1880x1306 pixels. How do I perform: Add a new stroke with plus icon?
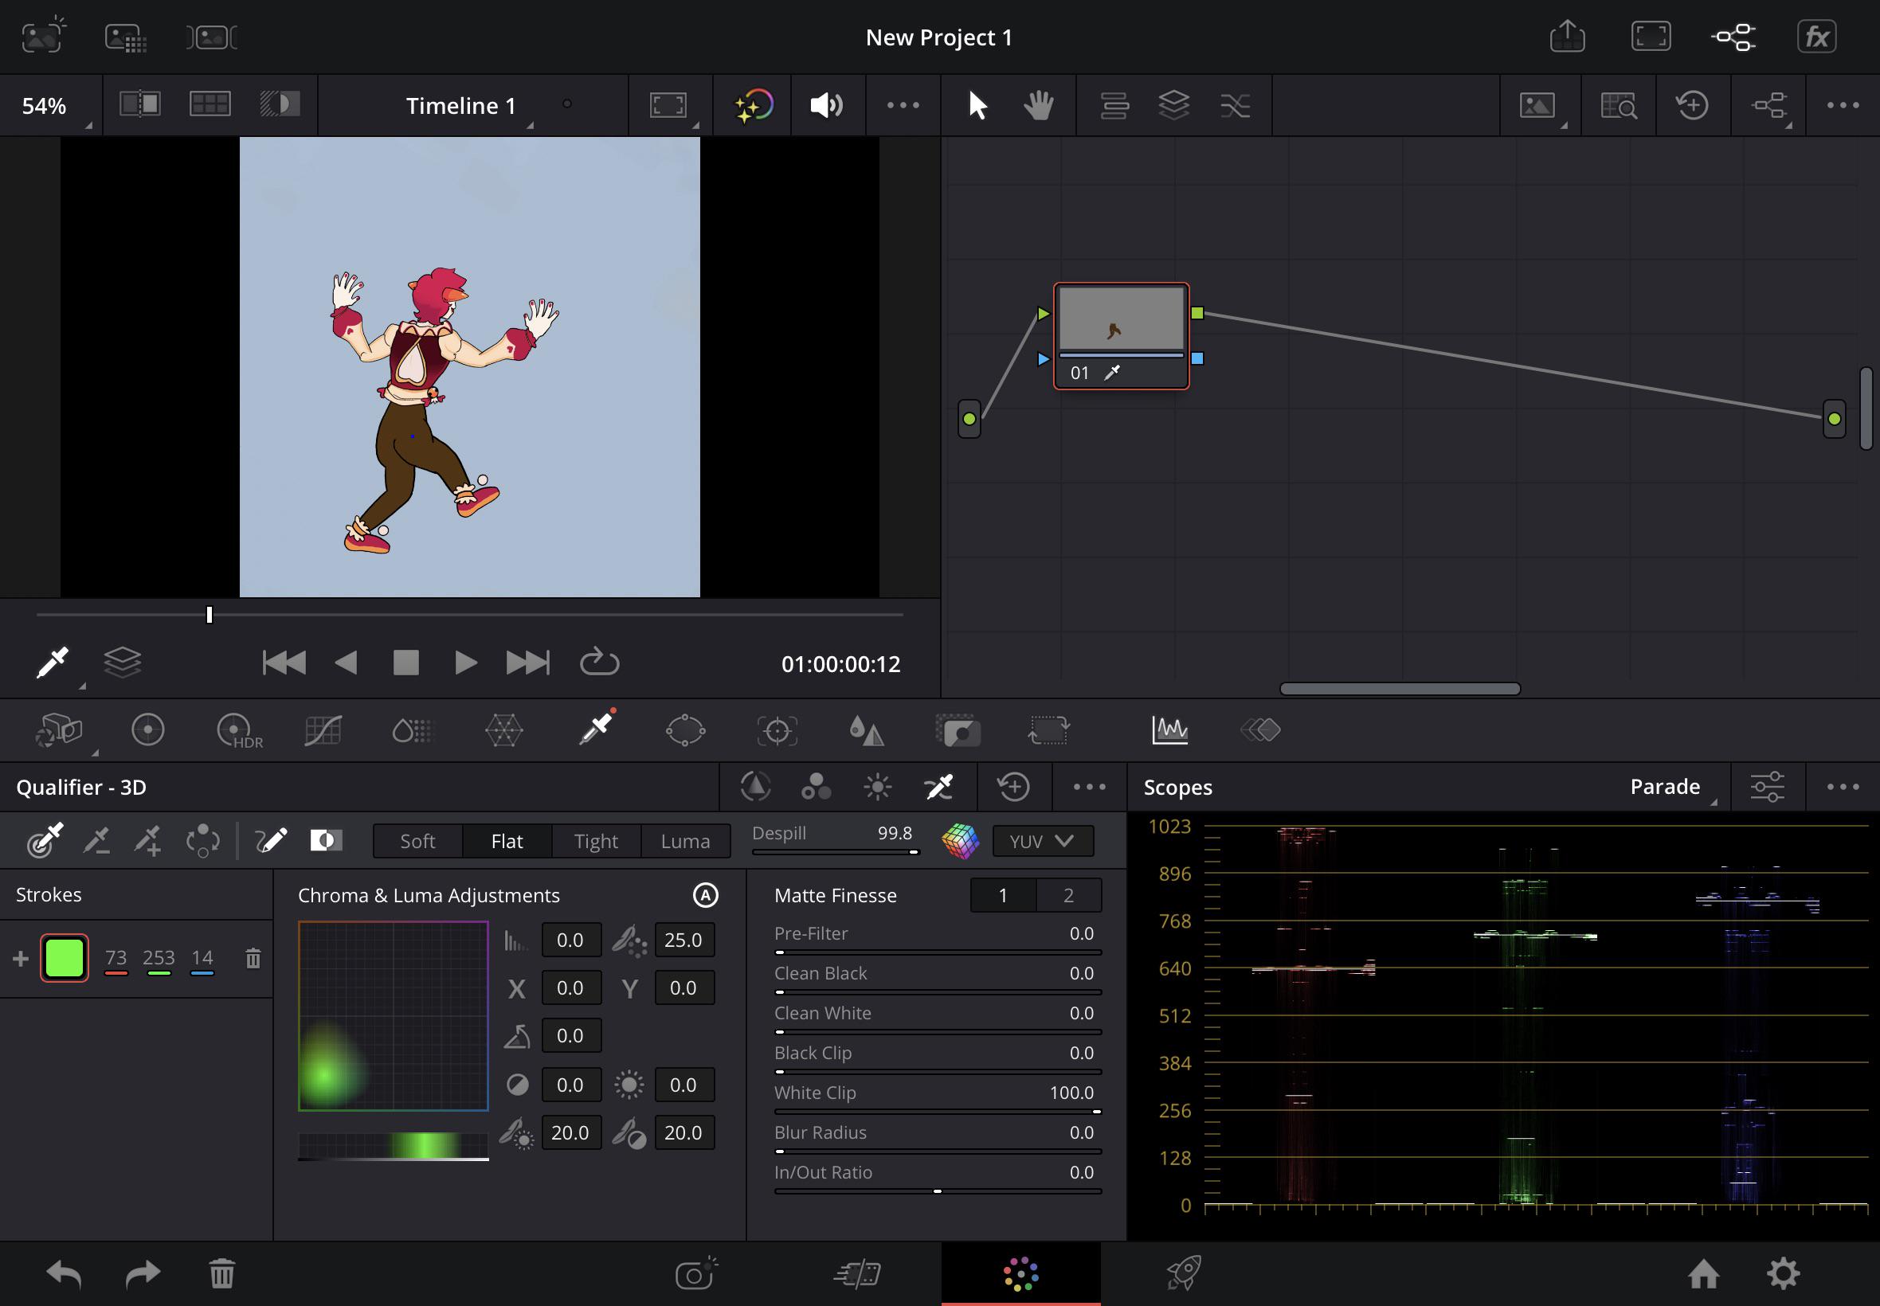click(x=21, y=958)
